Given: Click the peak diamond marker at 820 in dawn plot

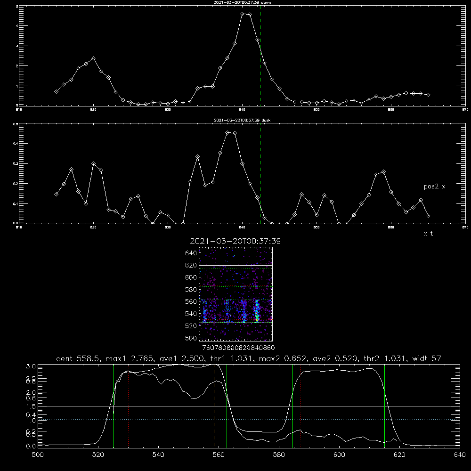Looking at the screenshot, I should tap(93, 58).
